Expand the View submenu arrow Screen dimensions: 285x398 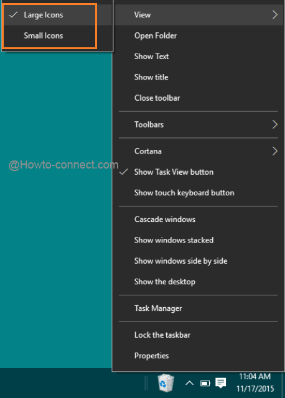[275, 15]
